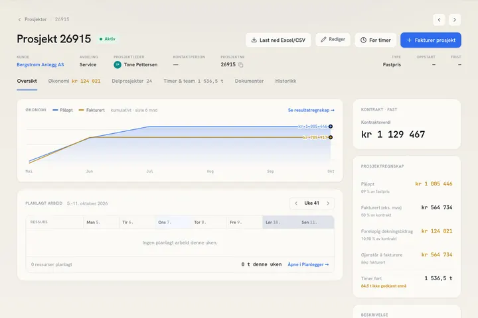Select the Oversikt tab
The image size is (478, 318).
tap(27, 81)
